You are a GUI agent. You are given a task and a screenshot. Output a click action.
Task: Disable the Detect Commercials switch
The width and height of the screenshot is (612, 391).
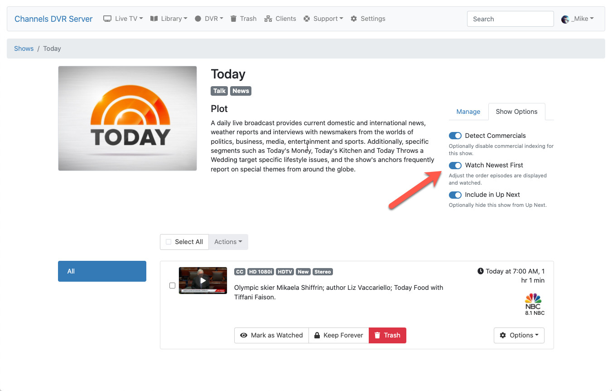(455, 136)
